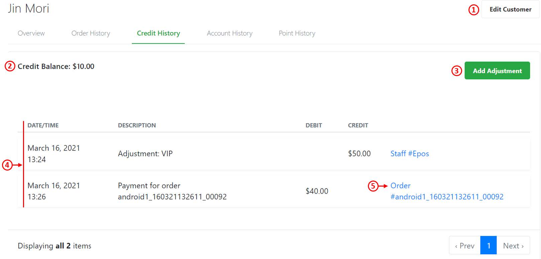Click the red circled number 2 marker
The image size is (541, 259).
(x=10, y=66)
